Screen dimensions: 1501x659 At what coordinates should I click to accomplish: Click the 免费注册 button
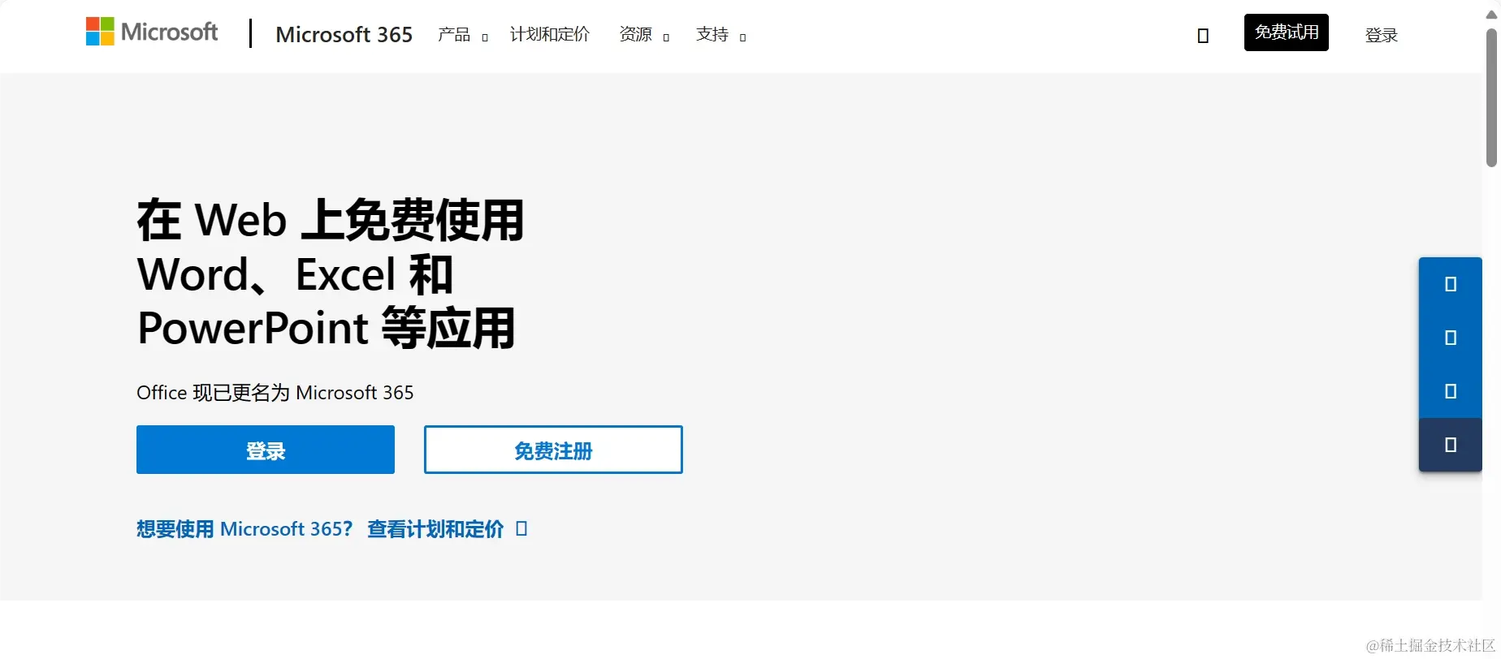tap(553, 450)
